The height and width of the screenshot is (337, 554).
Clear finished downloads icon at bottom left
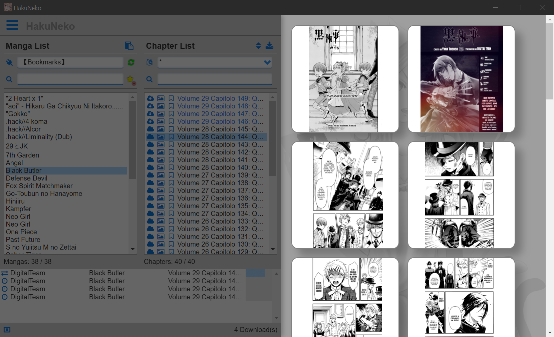[7, 330]
